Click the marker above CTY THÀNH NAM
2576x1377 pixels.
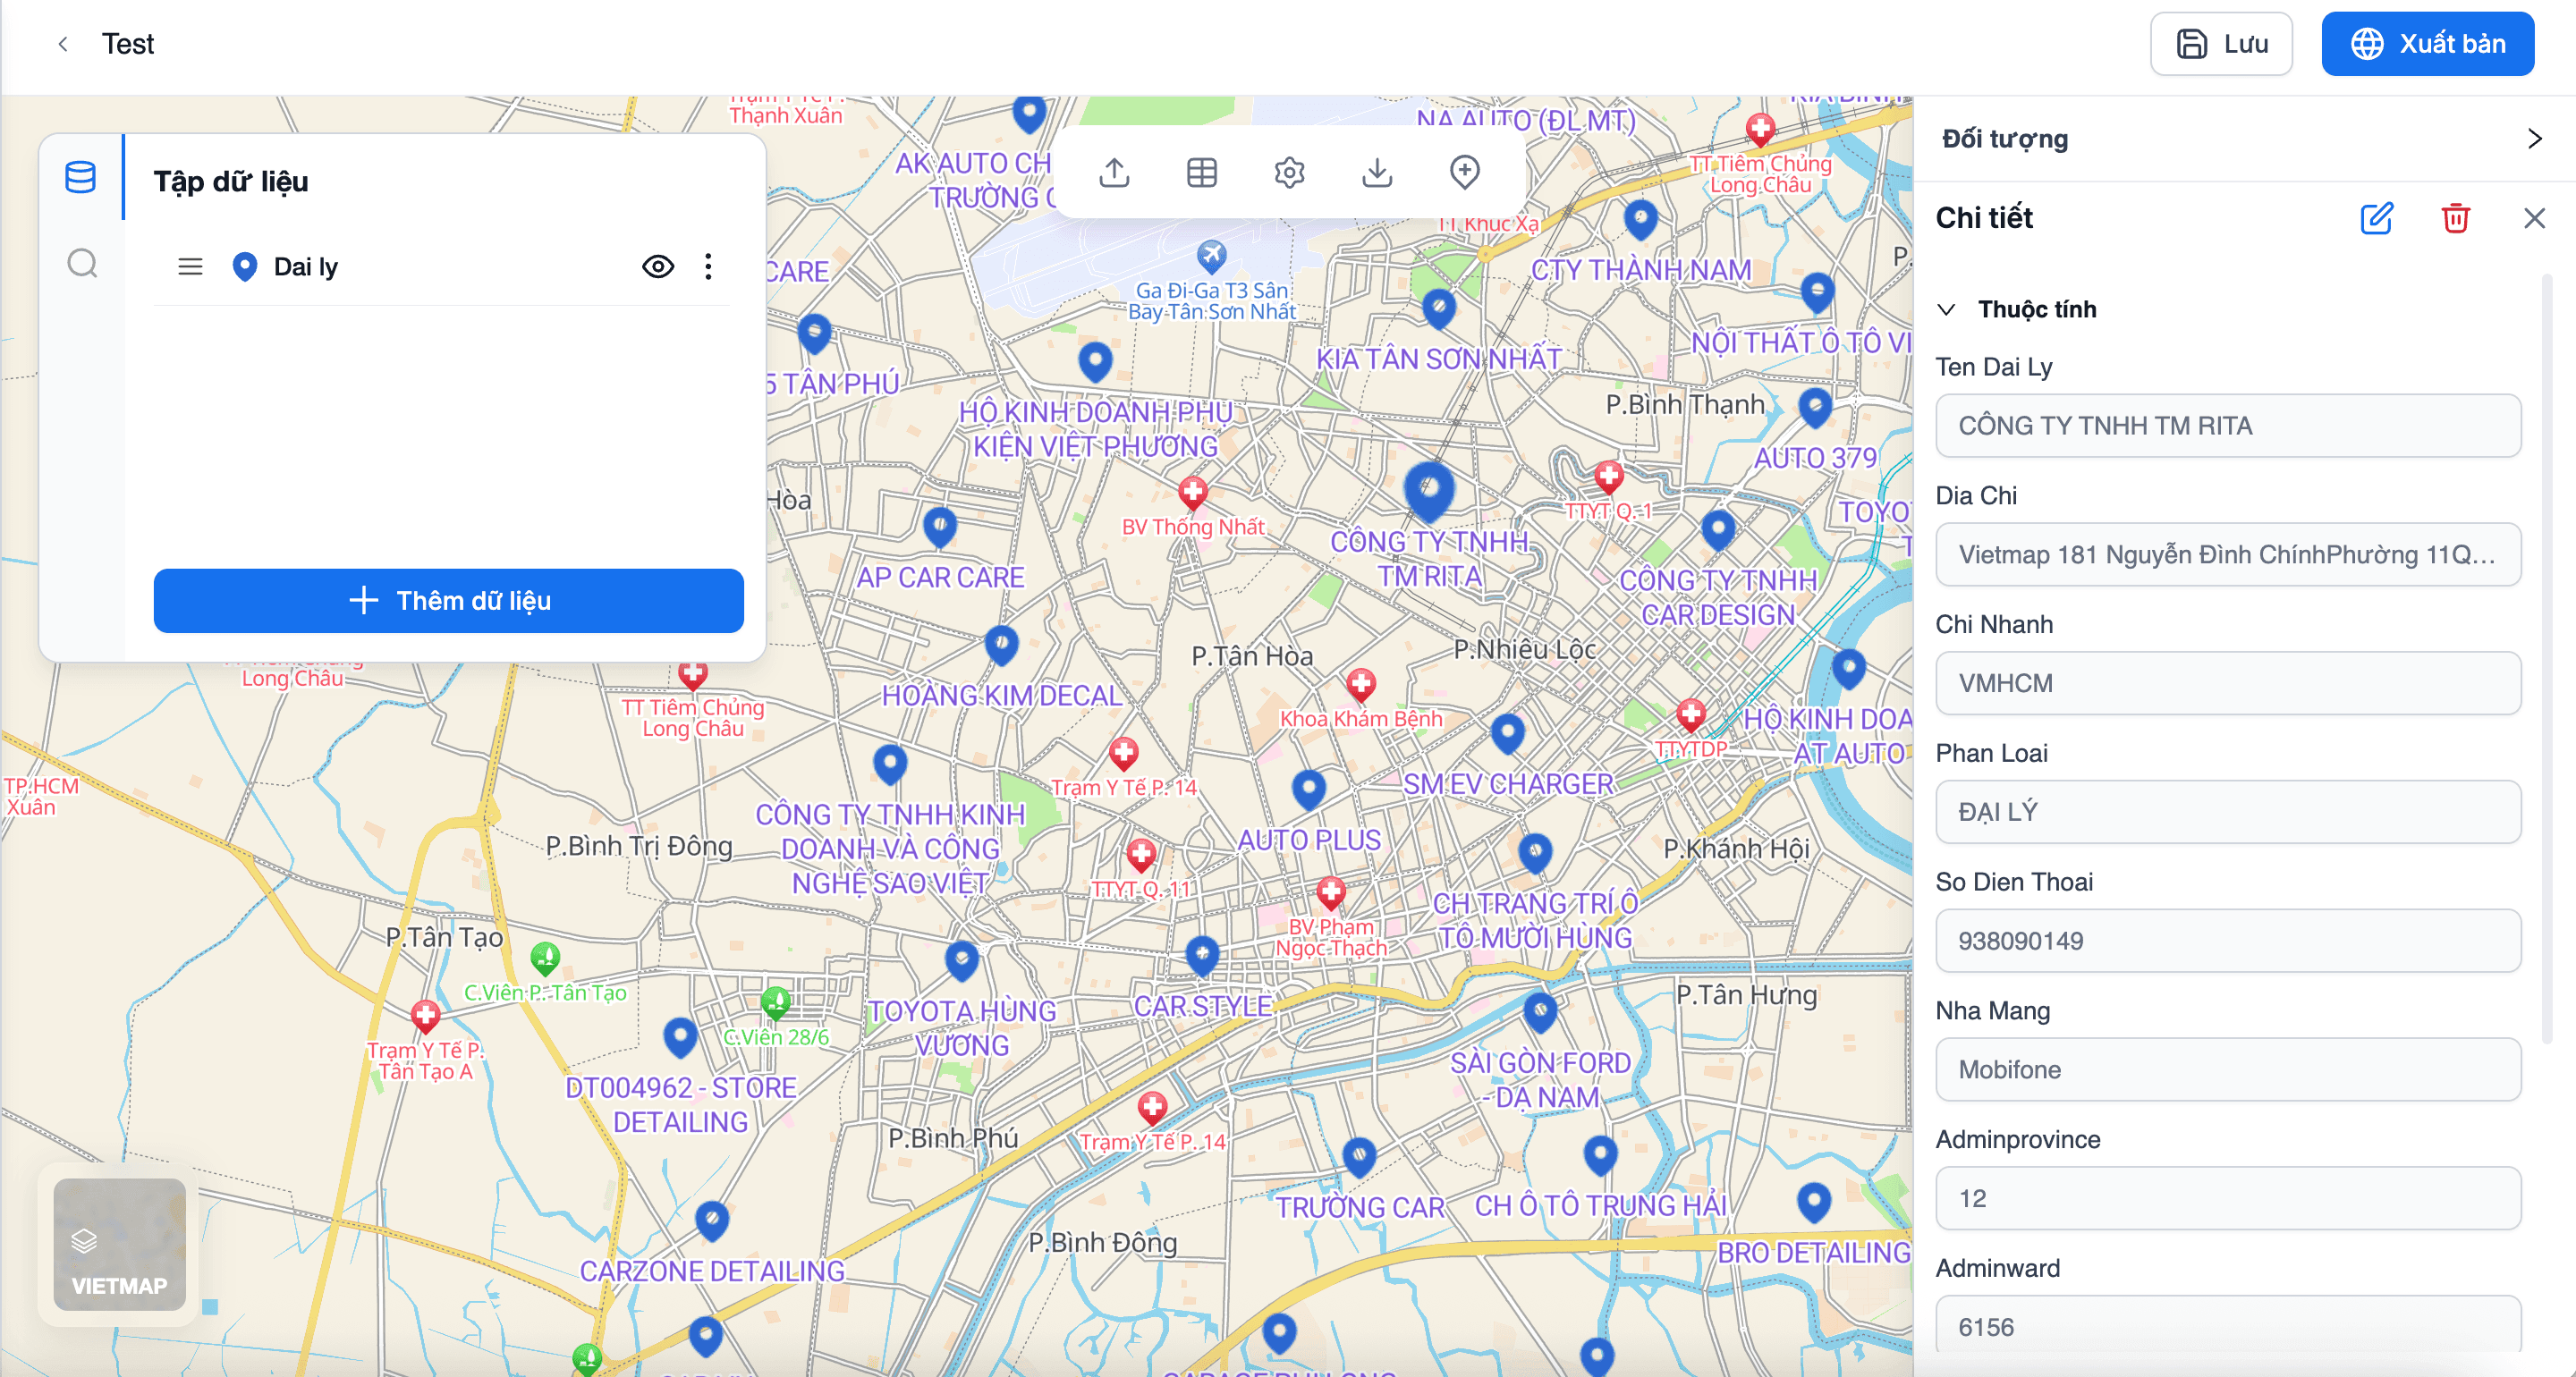point(1641,219)
